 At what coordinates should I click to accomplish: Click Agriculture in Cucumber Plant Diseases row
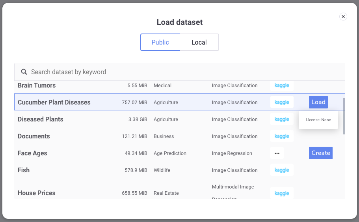166,103
